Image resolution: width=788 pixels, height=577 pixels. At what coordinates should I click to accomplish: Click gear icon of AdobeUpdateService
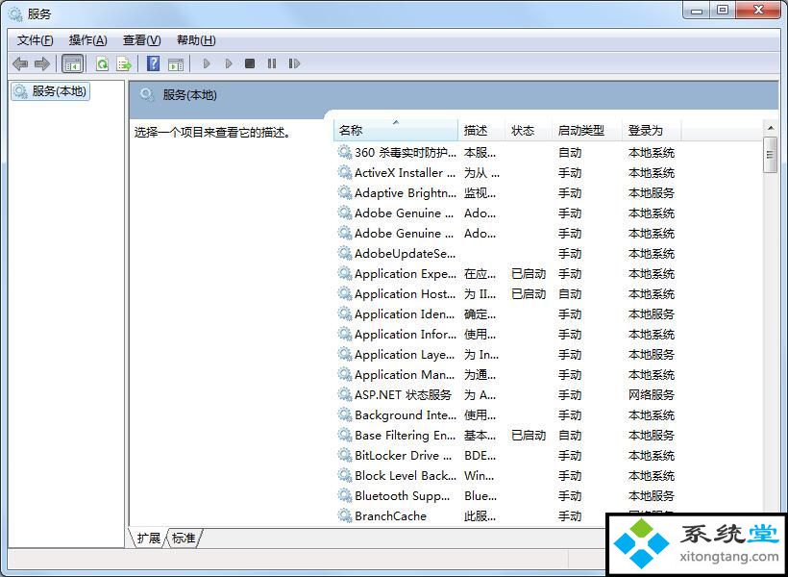344,253
